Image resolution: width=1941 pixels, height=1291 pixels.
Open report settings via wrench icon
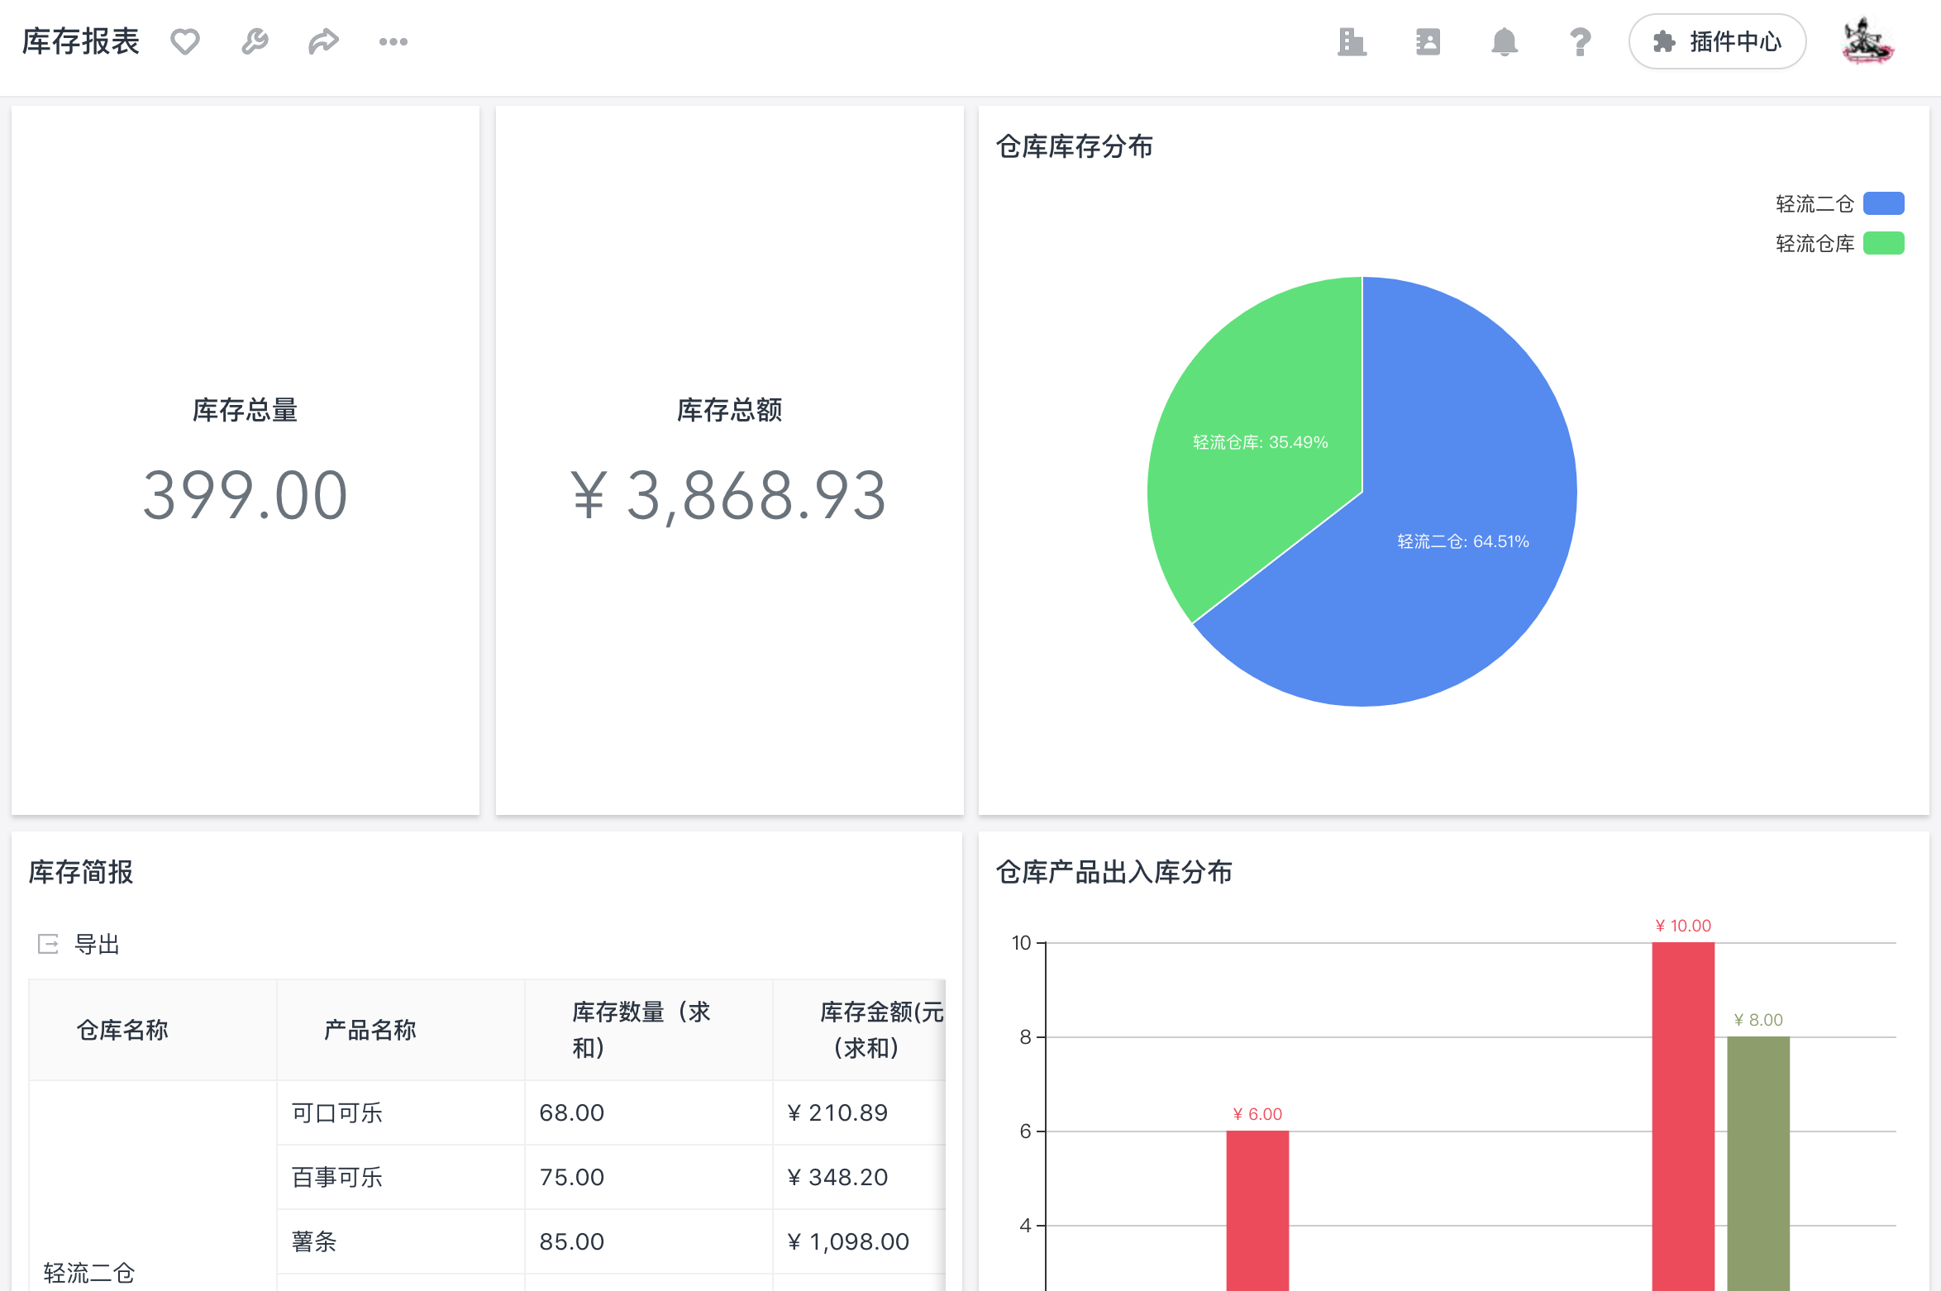click(255, 40)
